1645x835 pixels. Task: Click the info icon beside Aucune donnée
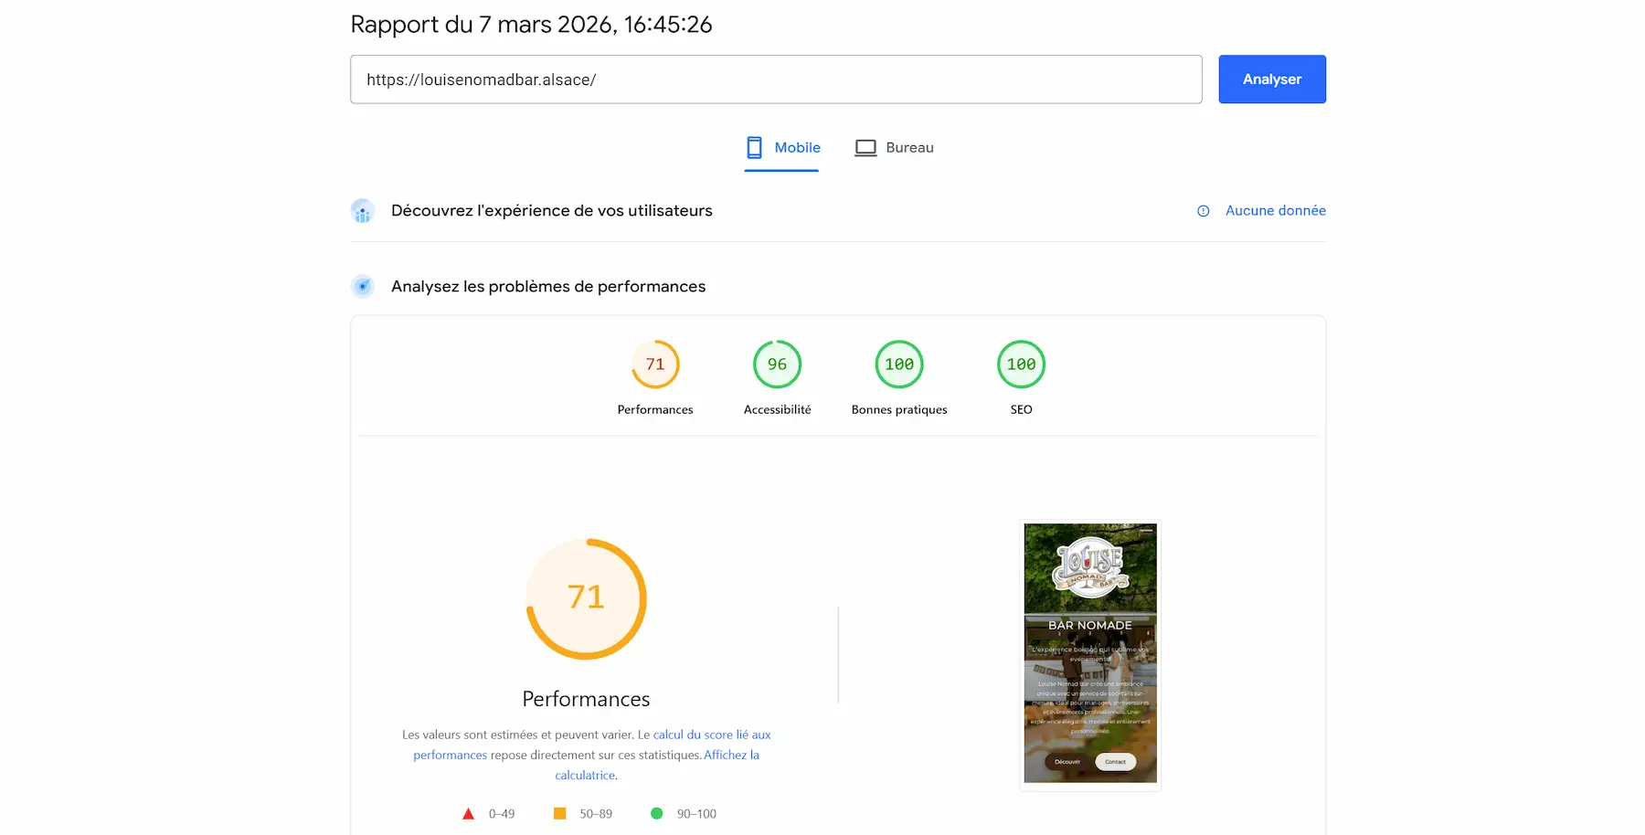point(1203,210)
